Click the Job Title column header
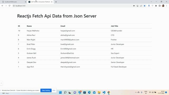The height and width of the screenshot is (95, 169). (x=114, y=26)
